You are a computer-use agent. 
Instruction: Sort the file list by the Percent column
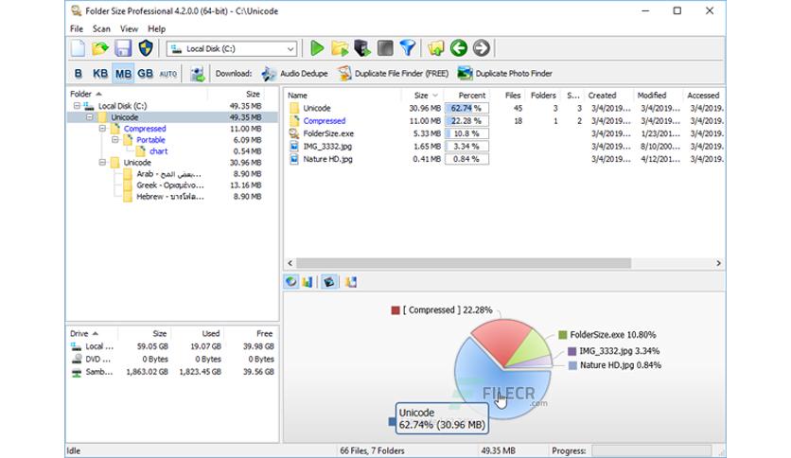472,96
